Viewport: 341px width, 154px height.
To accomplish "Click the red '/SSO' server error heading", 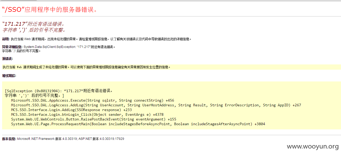I will point(50,10).
